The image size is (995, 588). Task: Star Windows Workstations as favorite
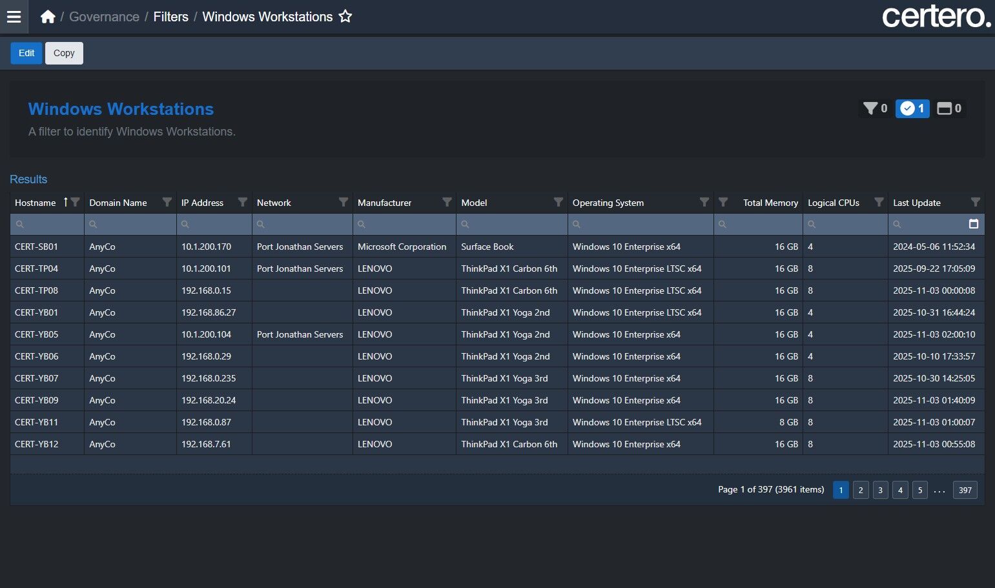(x=345, y=17)
